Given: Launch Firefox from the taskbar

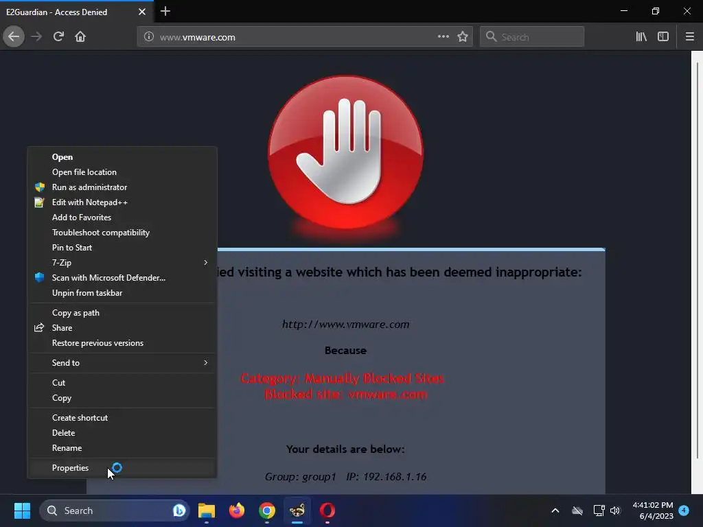Looking at the screenshot, I should click(237, 511).
